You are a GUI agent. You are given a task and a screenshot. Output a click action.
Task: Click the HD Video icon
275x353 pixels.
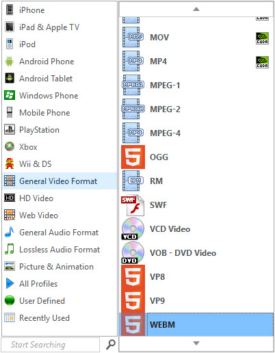click(x=10, y=198)
